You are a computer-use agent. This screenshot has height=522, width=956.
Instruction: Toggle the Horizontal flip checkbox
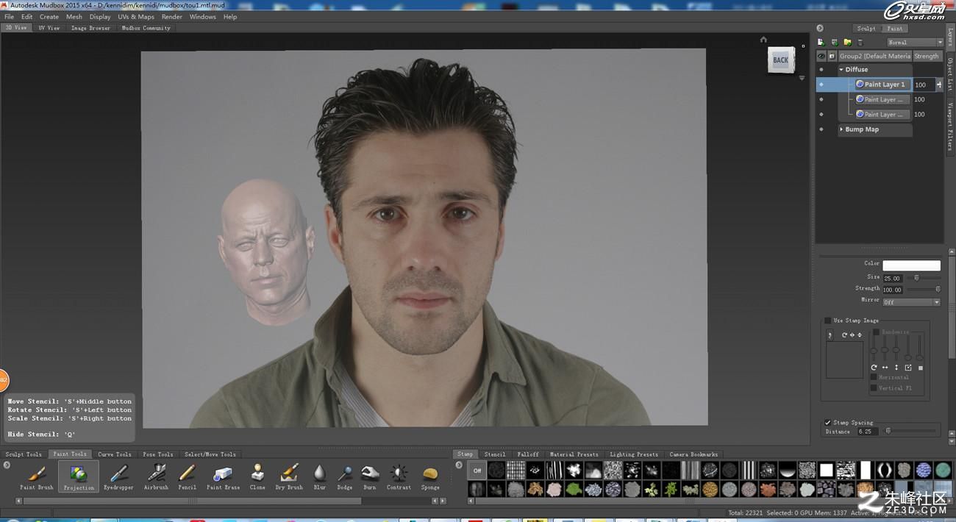874,377
